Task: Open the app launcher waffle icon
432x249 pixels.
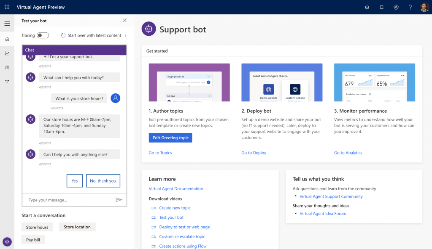Action: point(7,7)
